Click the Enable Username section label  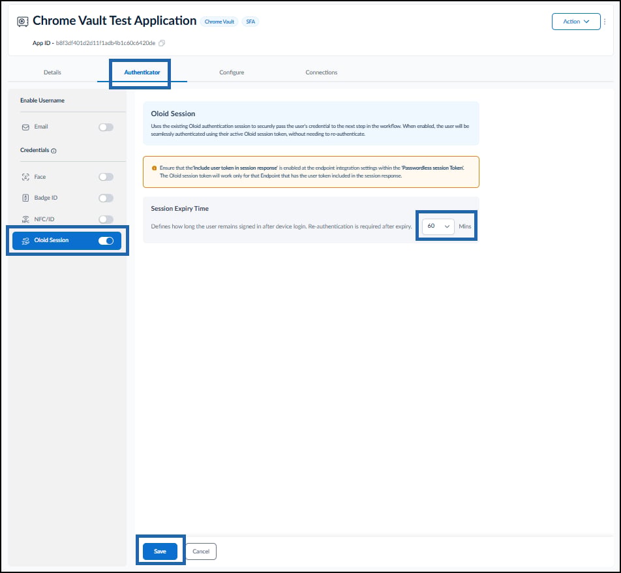(42, 101)
